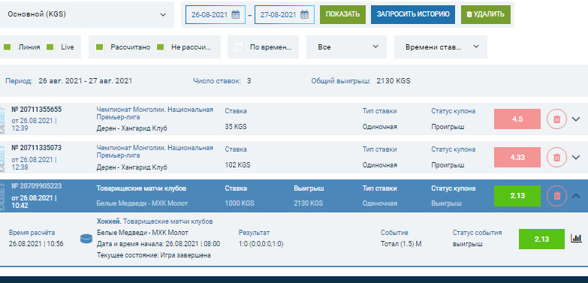
Task: Click Хоккей. Товарищеские матчи клубов heading
Action: click(x=155, y=221)
